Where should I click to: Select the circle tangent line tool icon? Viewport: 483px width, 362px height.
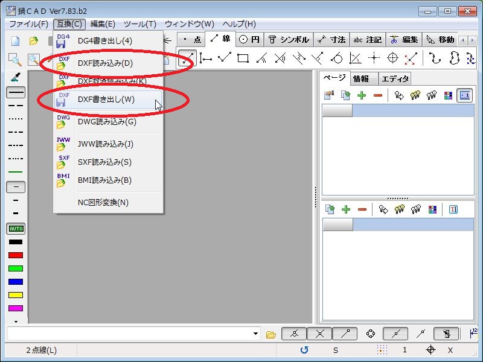[336, 58]
